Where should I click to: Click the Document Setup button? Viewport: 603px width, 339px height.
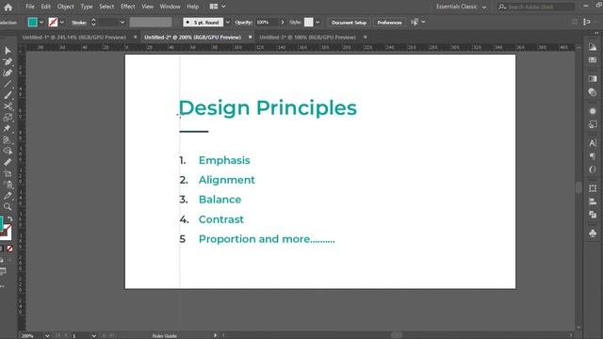pyautogui.click(x=349, y=23)
